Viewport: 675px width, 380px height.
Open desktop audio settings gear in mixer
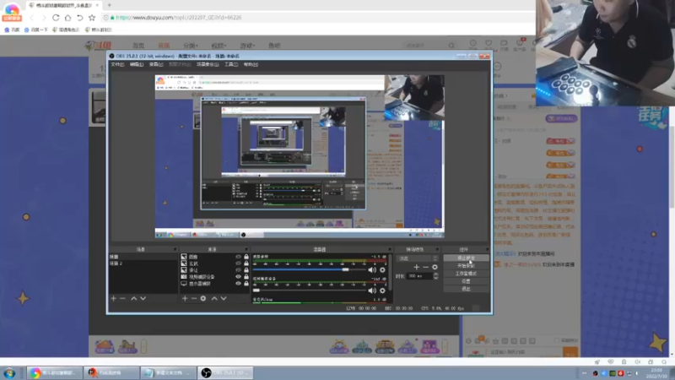click(x=382, y=270)
